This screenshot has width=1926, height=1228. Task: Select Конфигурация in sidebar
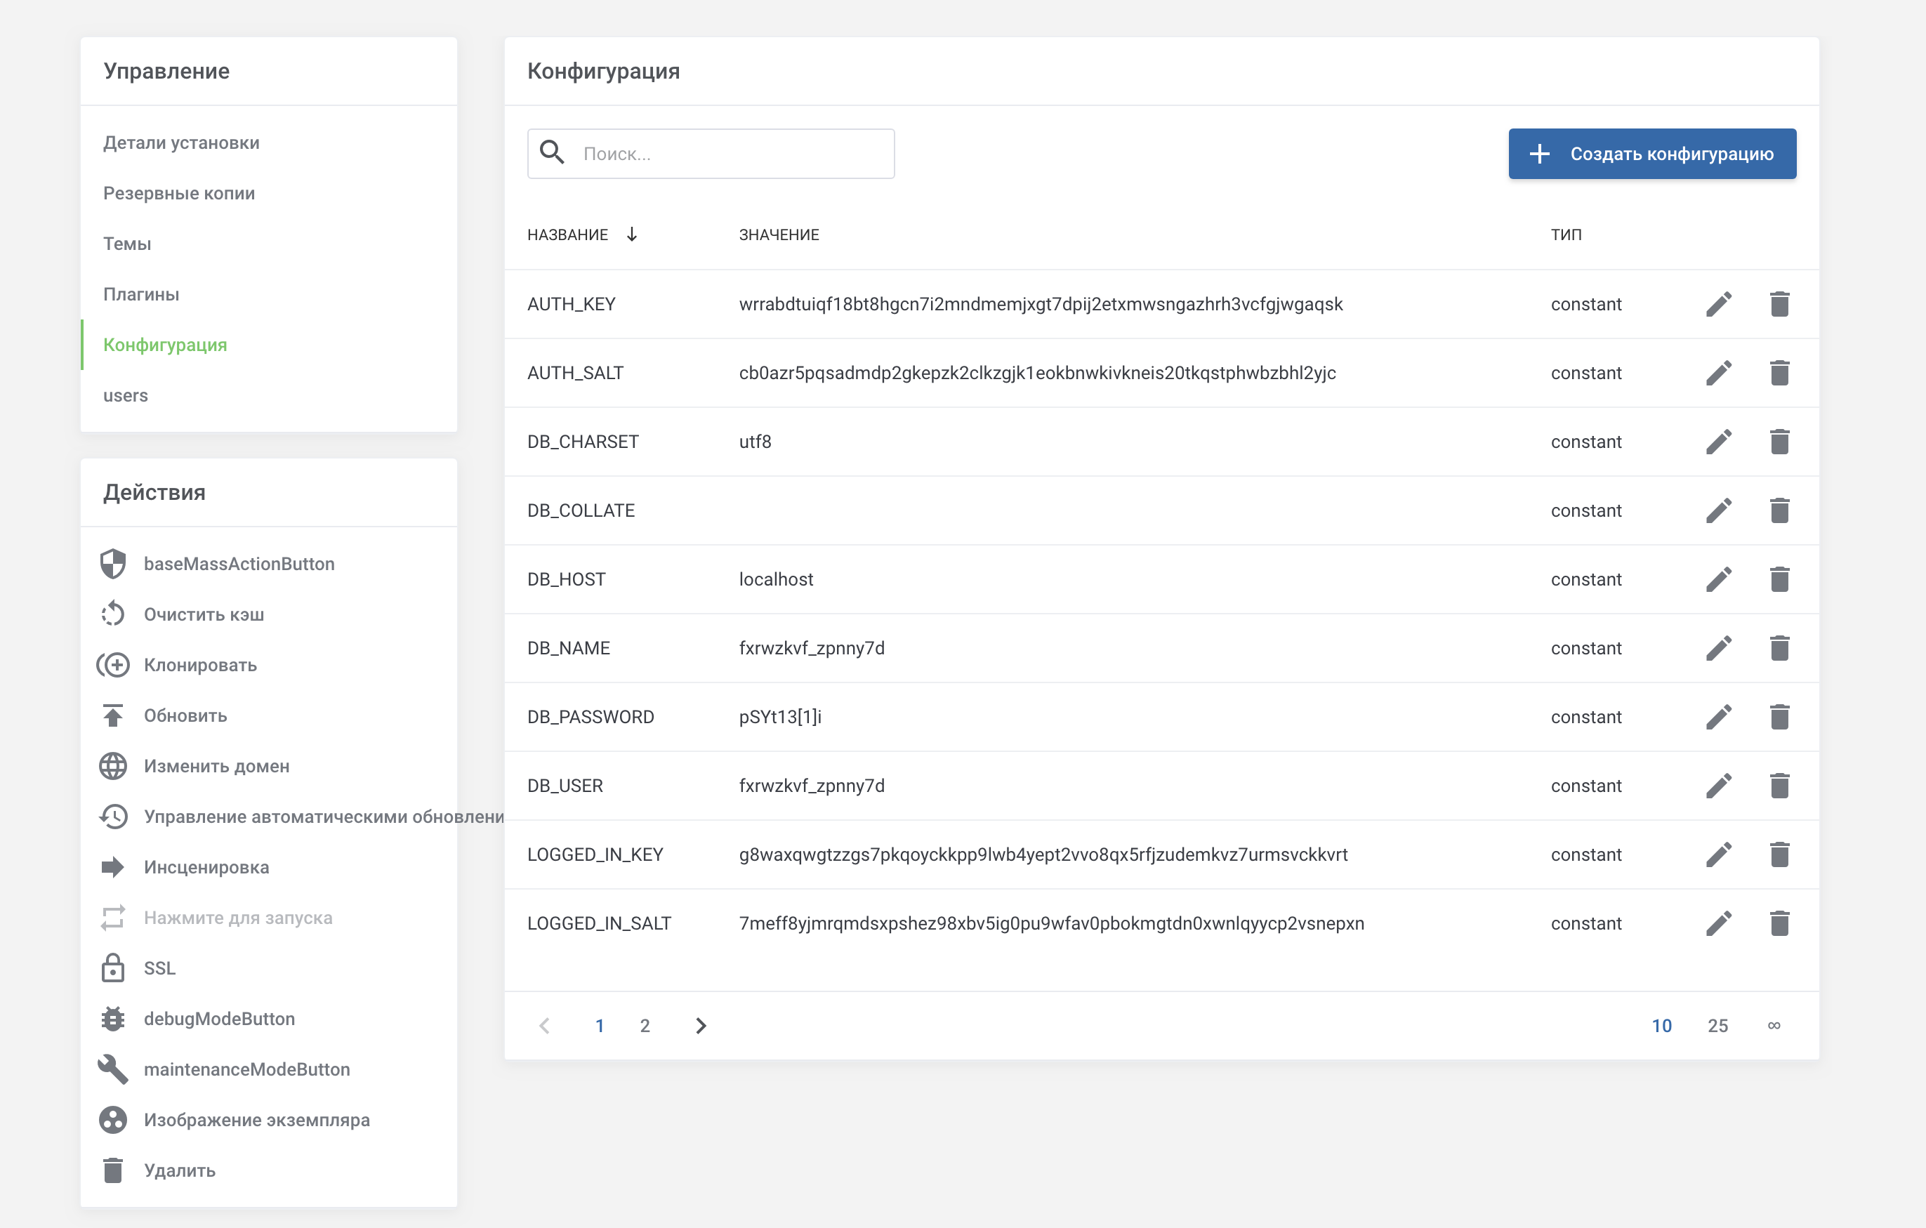(x=165, y=345)
